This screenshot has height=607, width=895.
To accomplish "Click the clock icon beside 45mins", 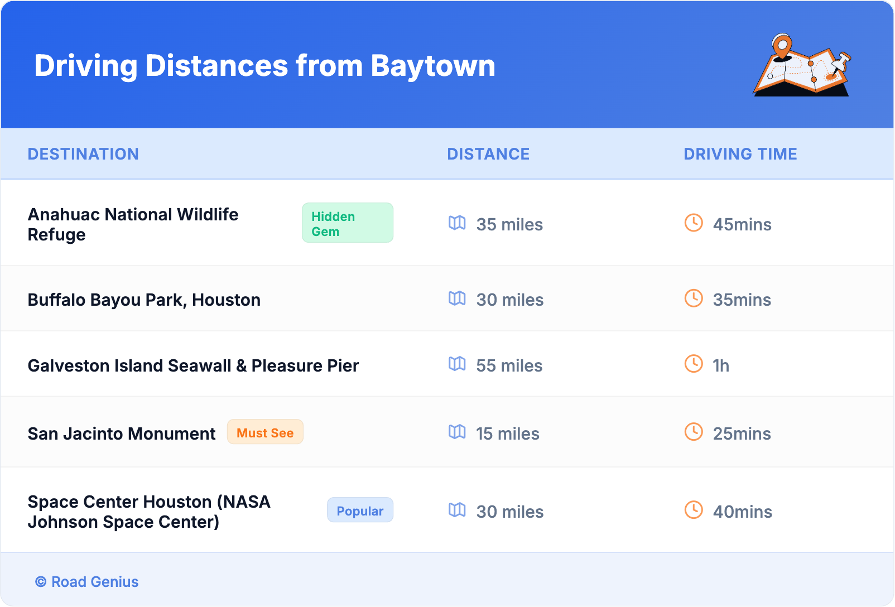I will tap(694, 223).
